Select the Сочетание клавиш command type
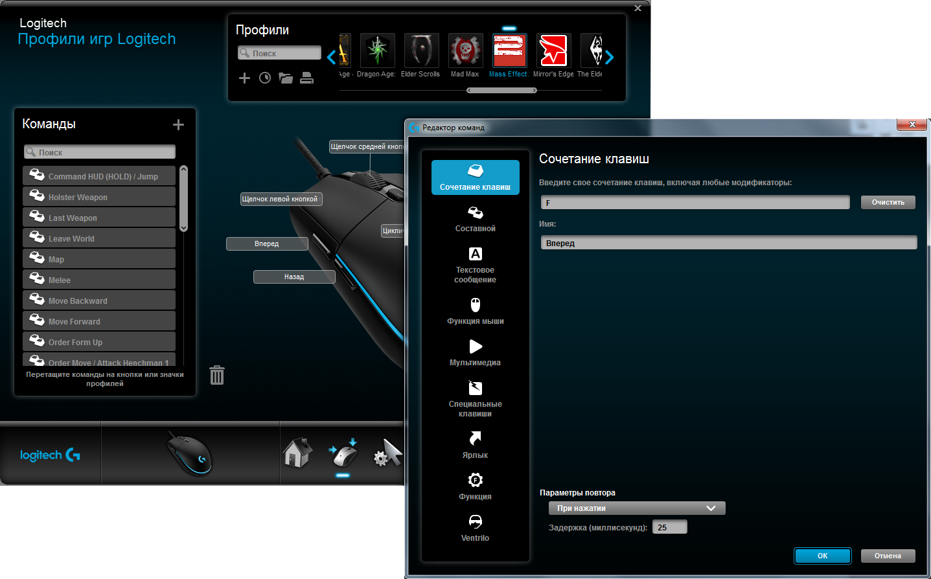This screenshot has width=931, height=579. point(475,177)
